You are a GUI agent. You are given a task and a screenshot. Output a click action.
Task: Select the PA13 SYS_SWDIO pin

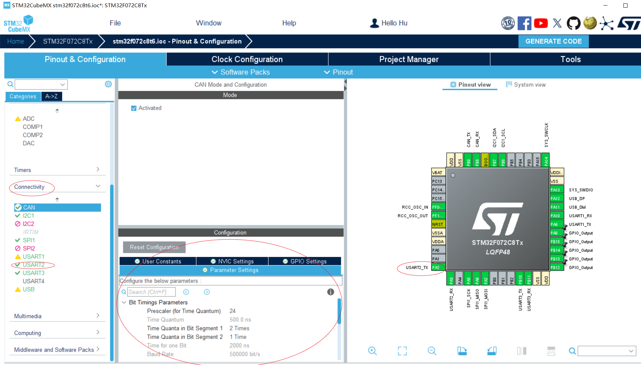(557, 190)
